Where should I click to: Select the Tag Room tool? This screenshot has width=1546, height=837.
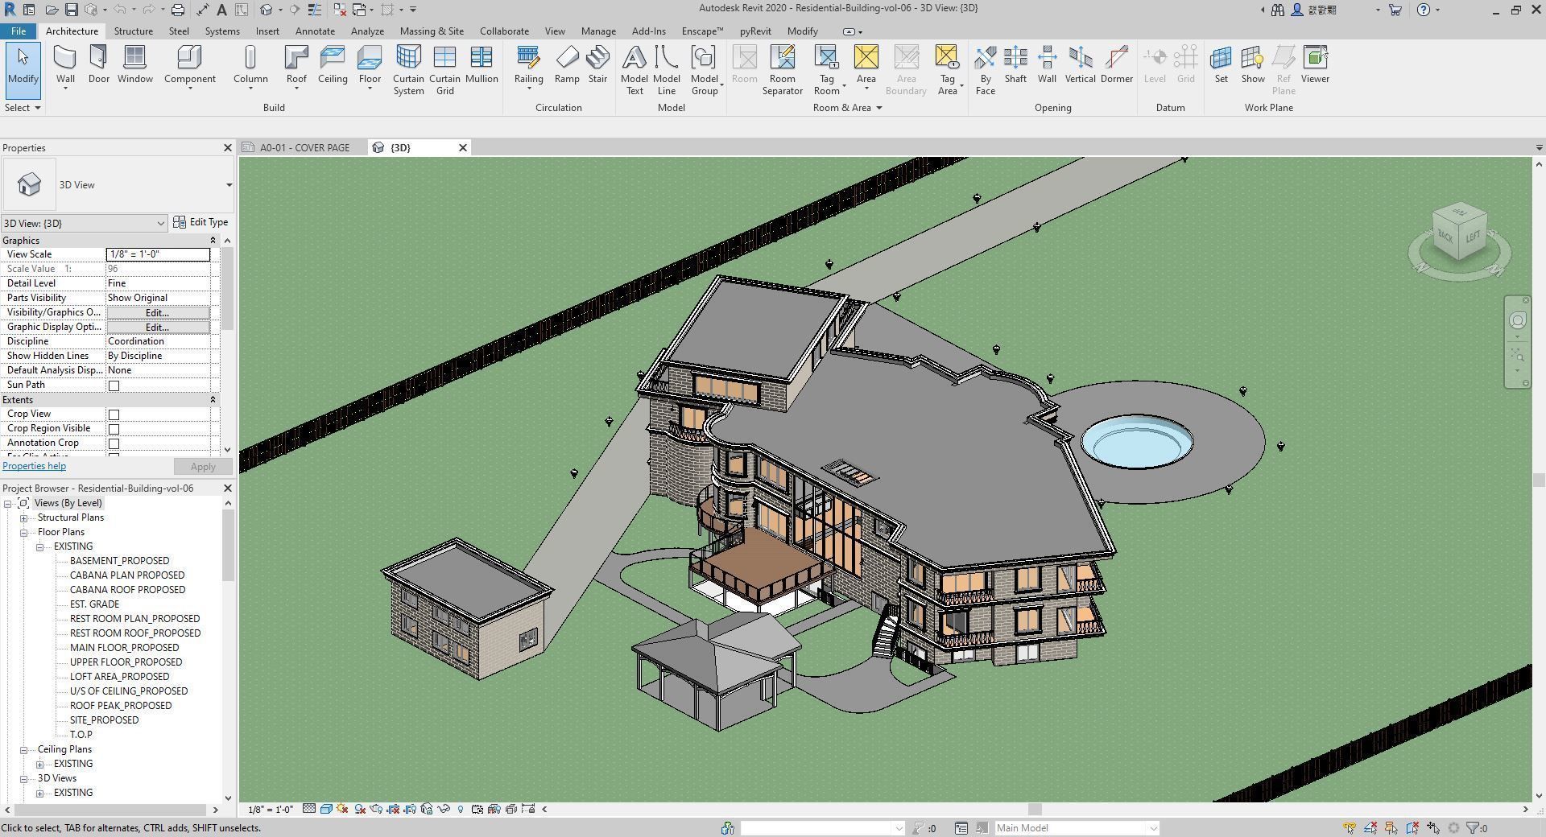click(826, 70)
